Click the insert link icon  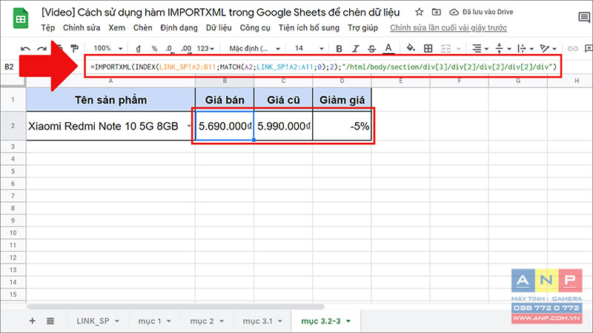572,48
